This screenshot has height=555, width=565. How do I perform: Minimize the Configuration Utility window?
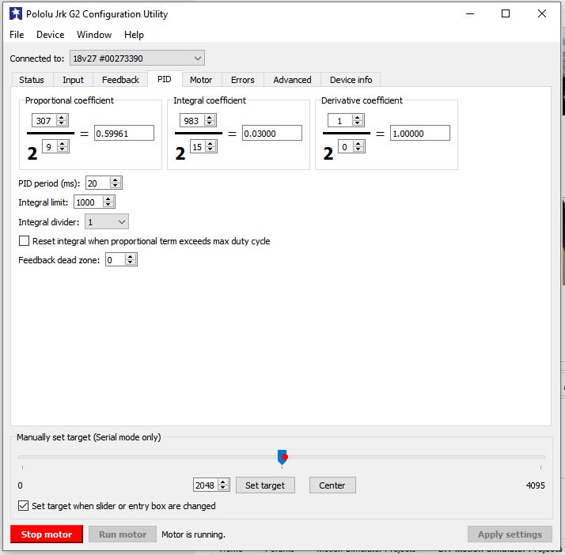pos(470,14)
